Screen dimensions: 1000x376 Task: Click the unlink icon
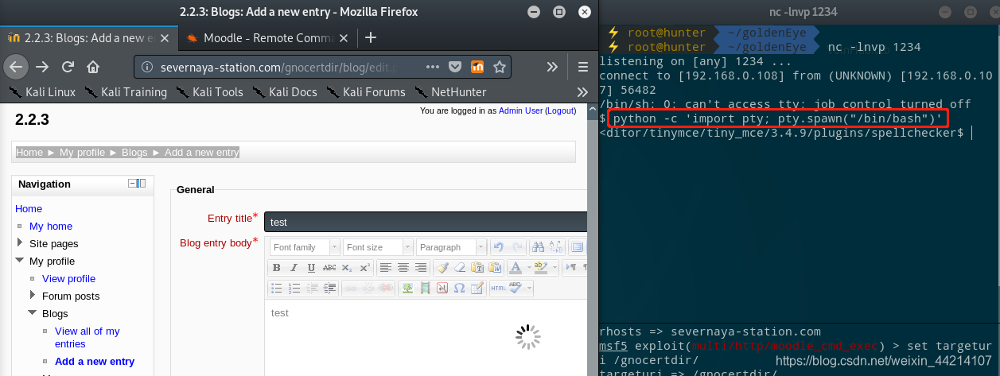368,289
